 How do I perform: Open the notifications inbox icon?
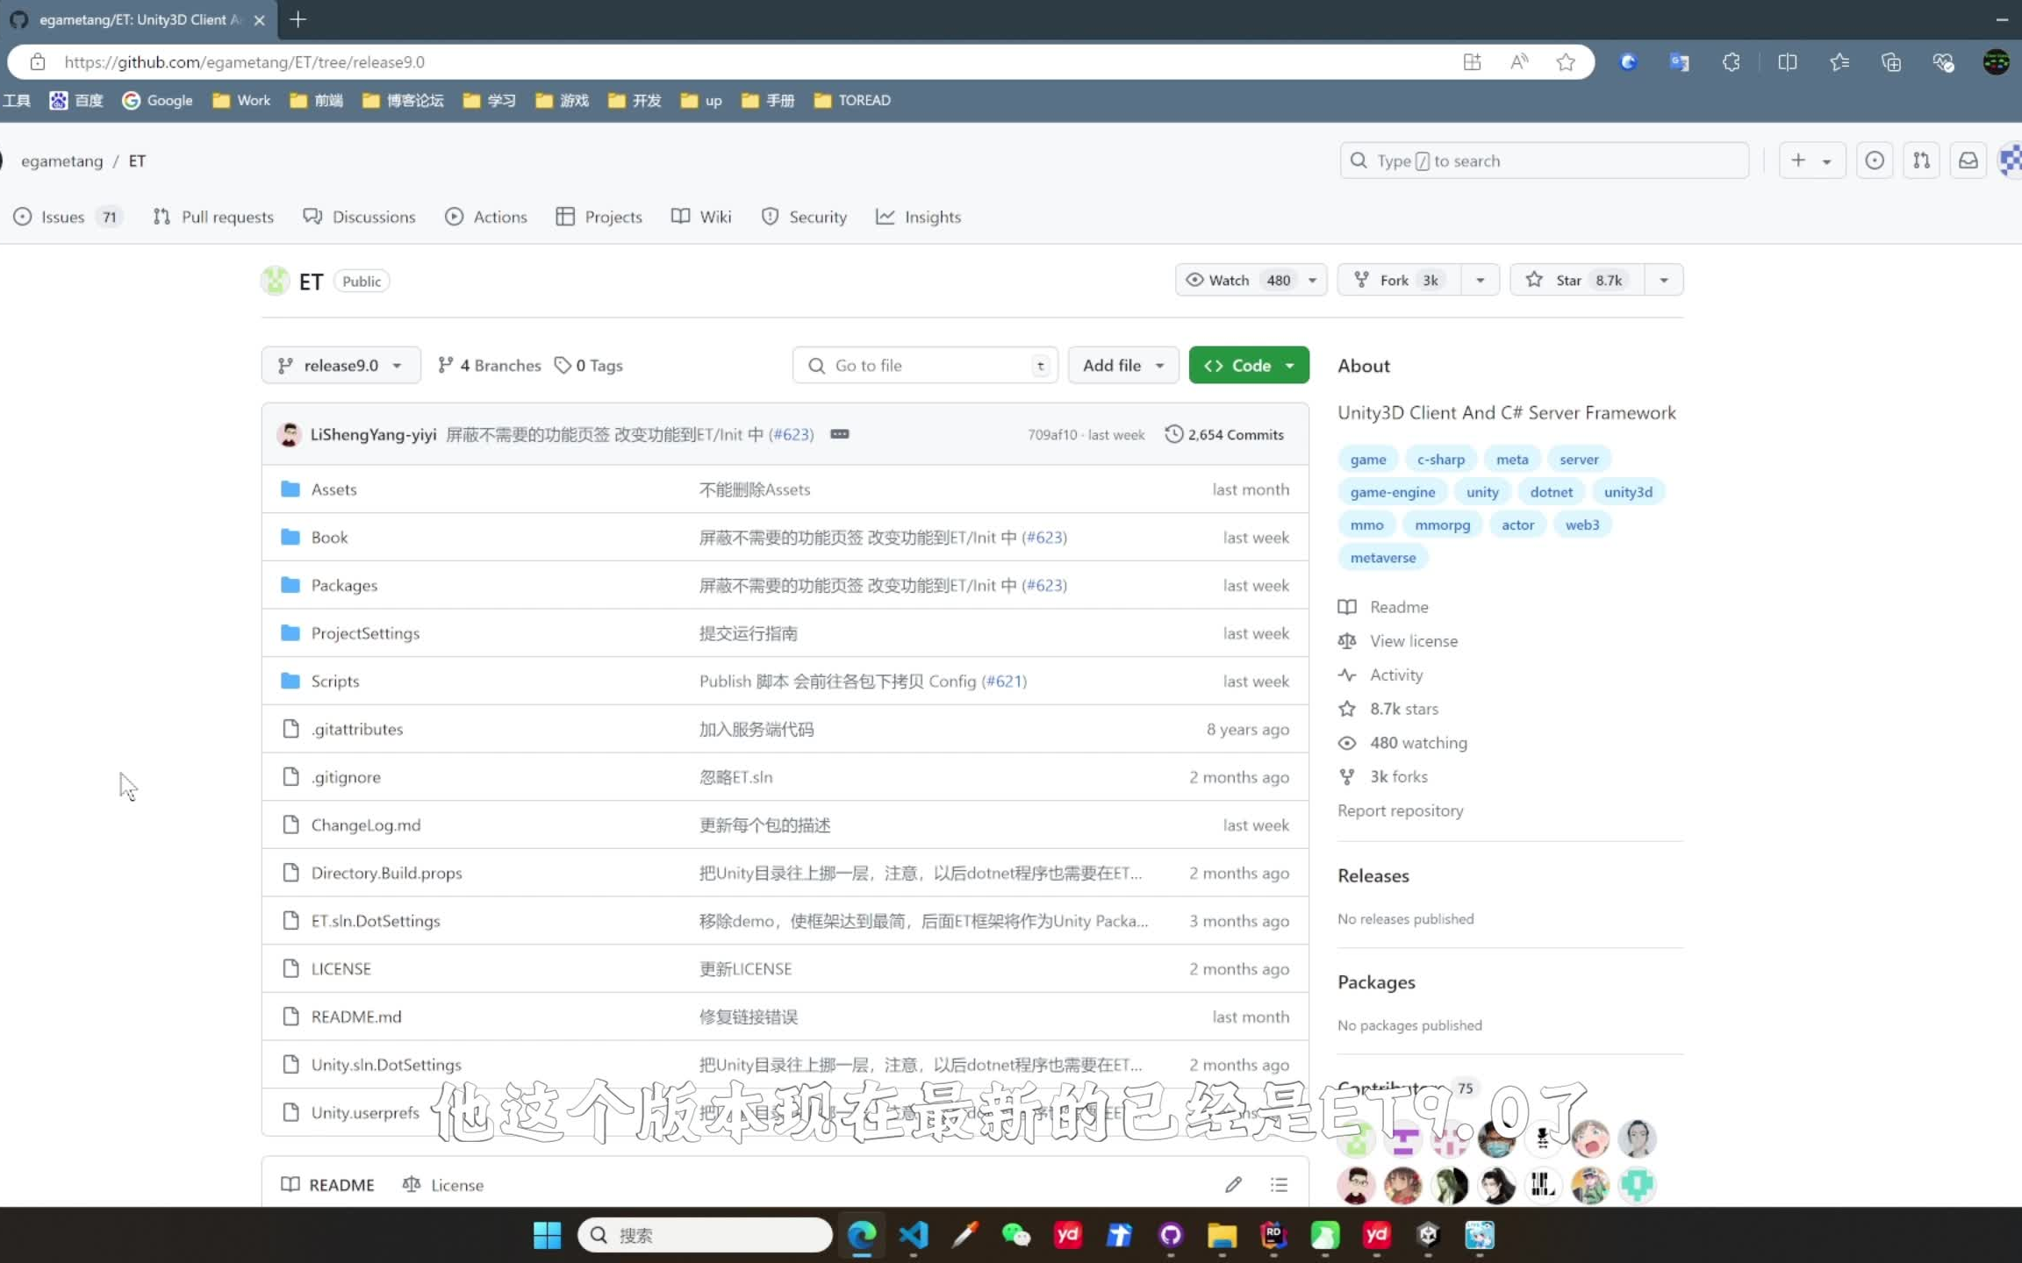coord(1968,161)
